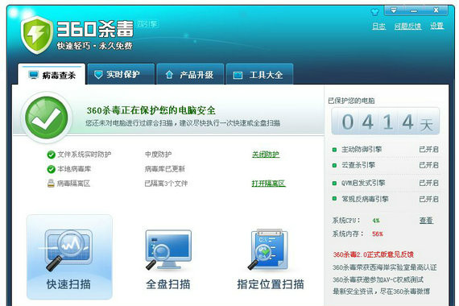Click the 关闭防护 link
Screen dimensions: 459x306
(266, 155)
